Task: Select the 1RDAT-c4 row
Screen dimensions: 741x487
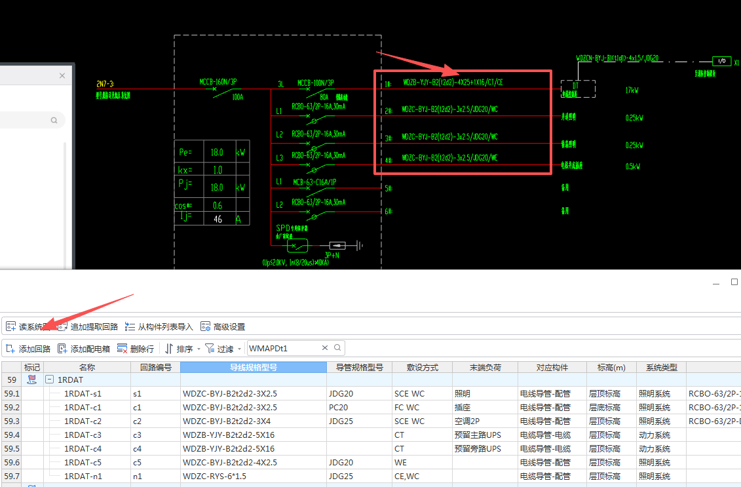Action: point(371,448)
